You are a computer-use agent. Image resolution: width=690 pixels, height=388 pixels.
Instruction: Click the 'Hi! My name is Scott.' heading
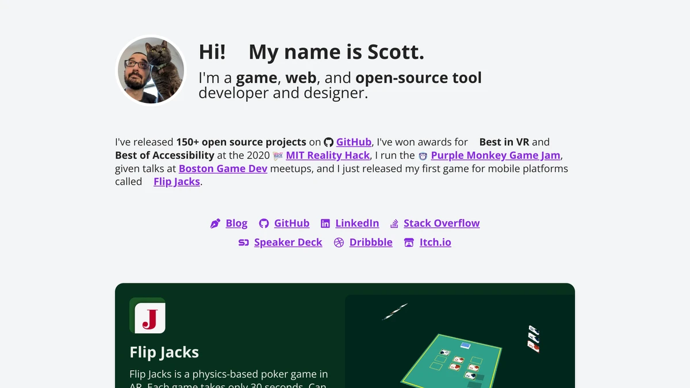click(x=311, y=52)
